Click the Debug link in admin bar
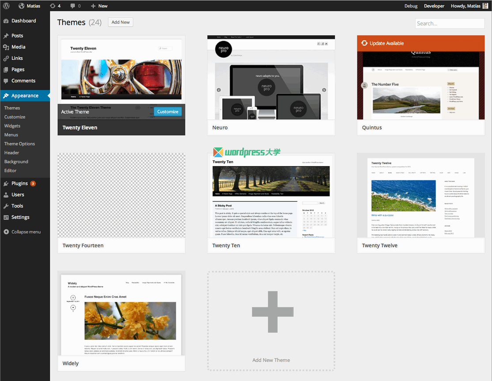This screenshot has height=381, width=492. coord(411,6)
